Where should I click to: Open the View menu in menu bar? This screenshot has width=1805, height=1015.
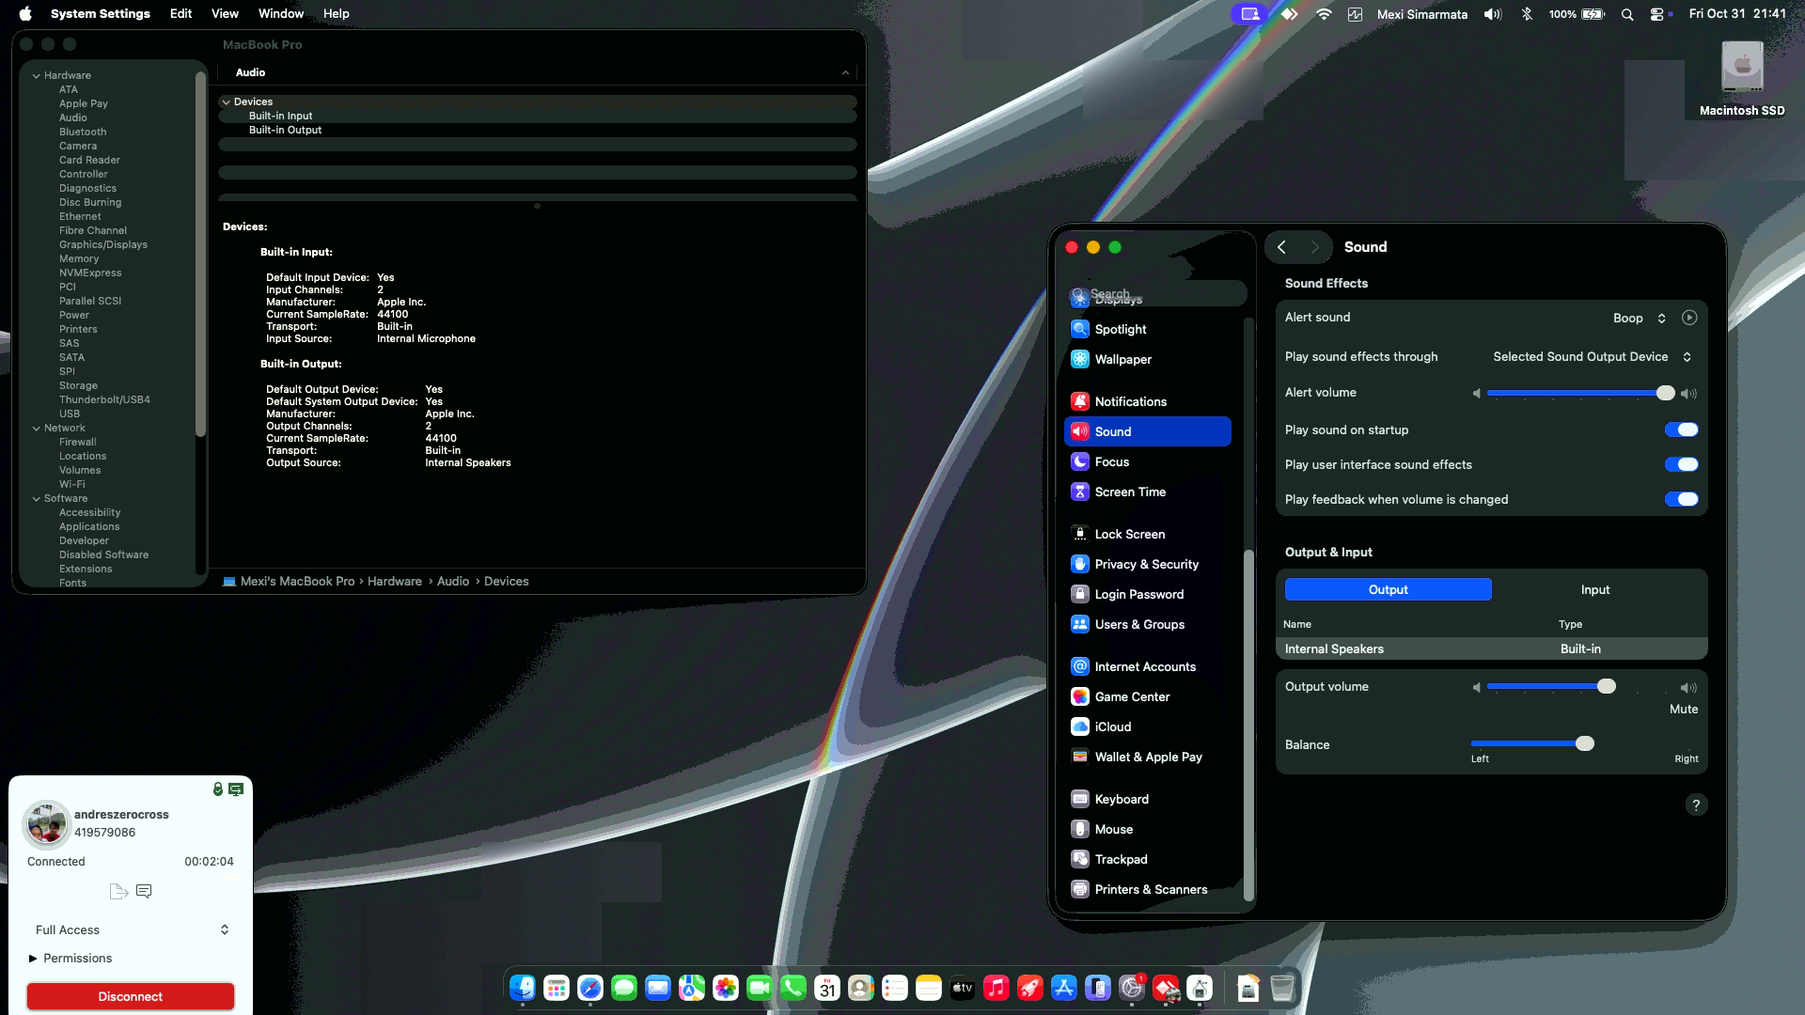[225, 14]
